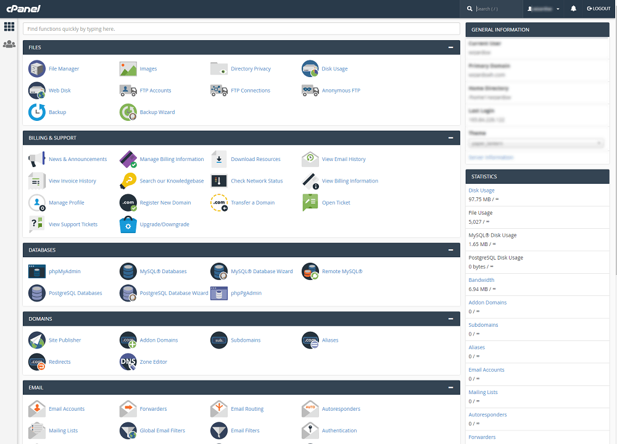Open the phpPgAdmin link

[x=246, y=293]
